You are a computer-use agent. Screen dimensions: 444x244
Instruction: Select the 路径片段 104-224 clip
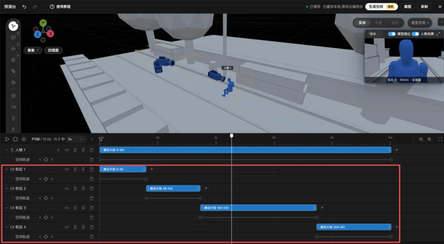pyautogui.click(x=258, y=208)
